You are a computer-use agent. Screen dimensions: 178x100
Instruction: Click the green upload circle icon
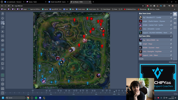point(3,75)
